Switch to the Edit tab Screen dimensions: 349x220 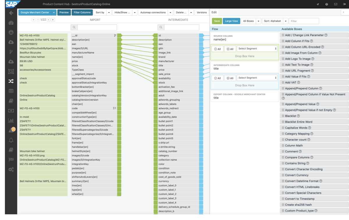(x=214, y=12)
